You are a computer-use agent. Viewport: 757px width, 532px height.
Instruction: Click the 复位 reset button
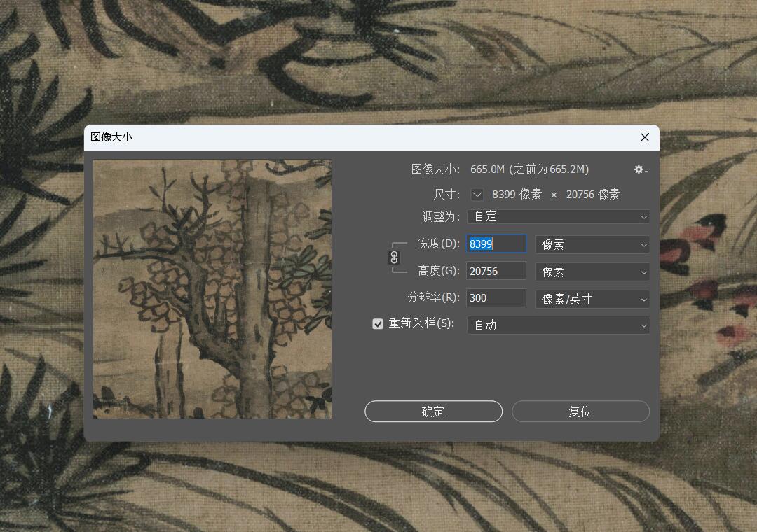click(x=580, y=412)
